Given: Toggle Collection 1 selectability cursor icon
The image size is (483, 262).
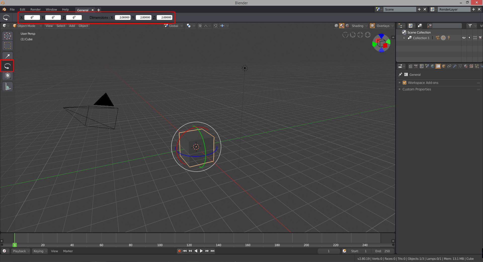Looking at the screenshot, I should point(469,38).
